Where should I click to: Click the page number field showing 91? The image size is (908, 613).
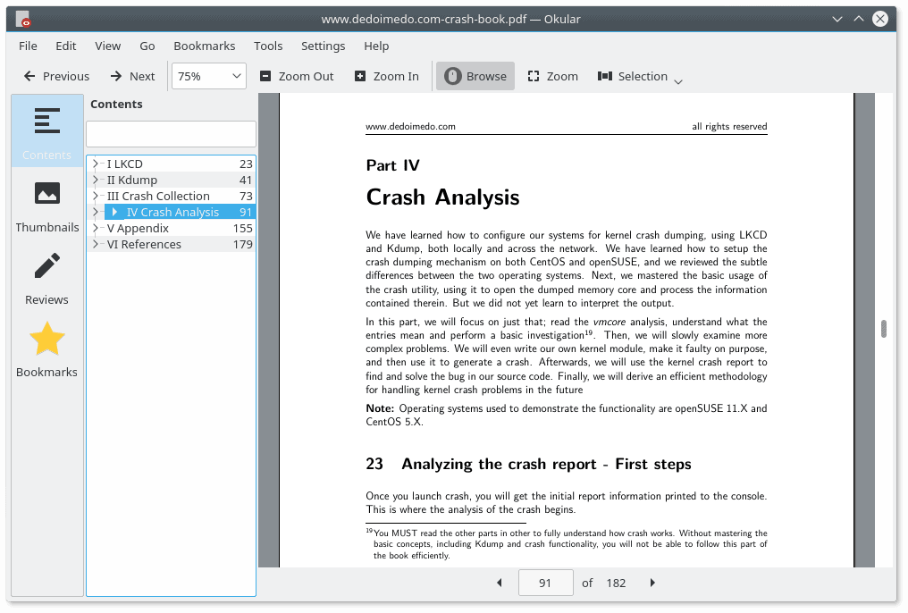[x=545, y=583]
